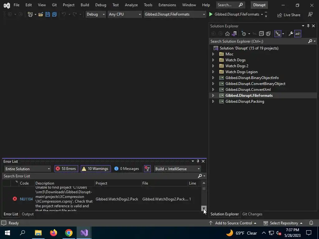This screenshot has height=239, width=319.
Task: Sort Error List by Code column
Action: point(24,183)
